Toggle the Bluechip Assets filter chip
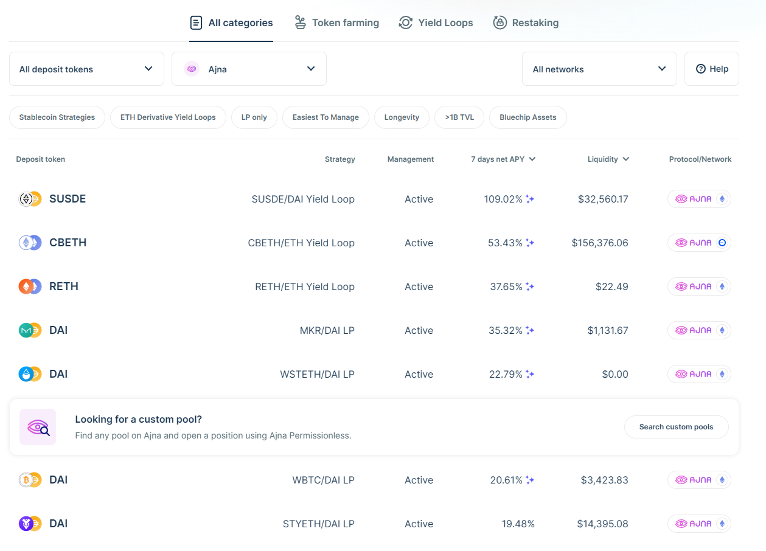This screenshot has width=766, height=551. click(x=528, y=117)
